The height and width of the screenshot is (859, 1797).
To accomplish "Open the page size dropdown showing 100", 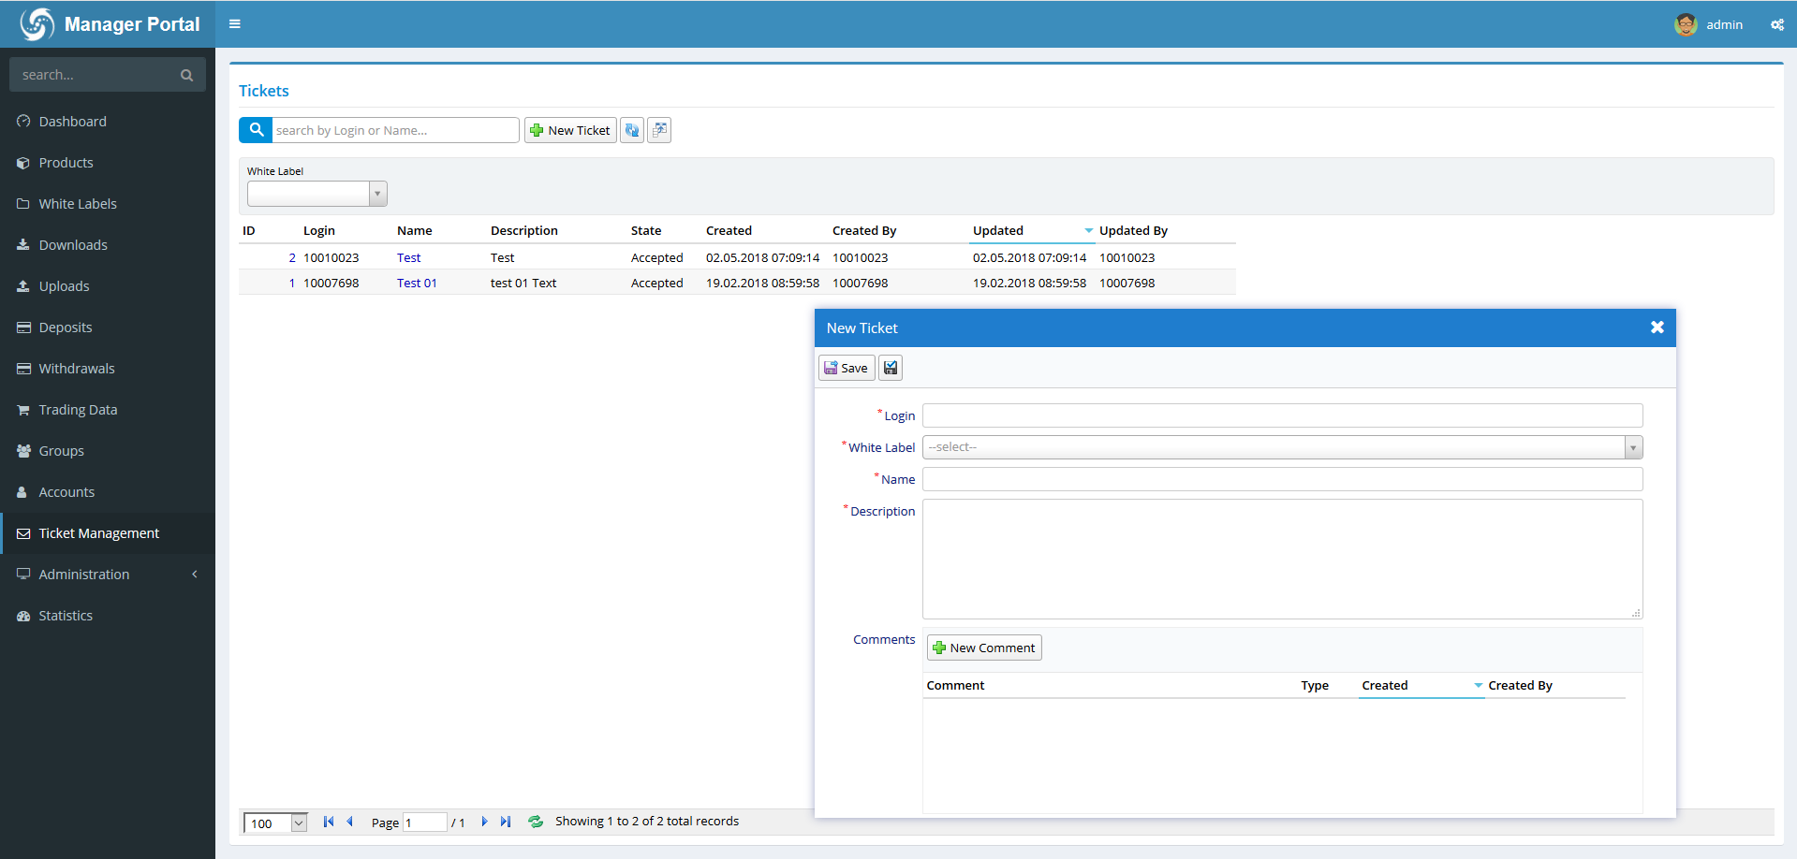I will [x=299, y=823].
